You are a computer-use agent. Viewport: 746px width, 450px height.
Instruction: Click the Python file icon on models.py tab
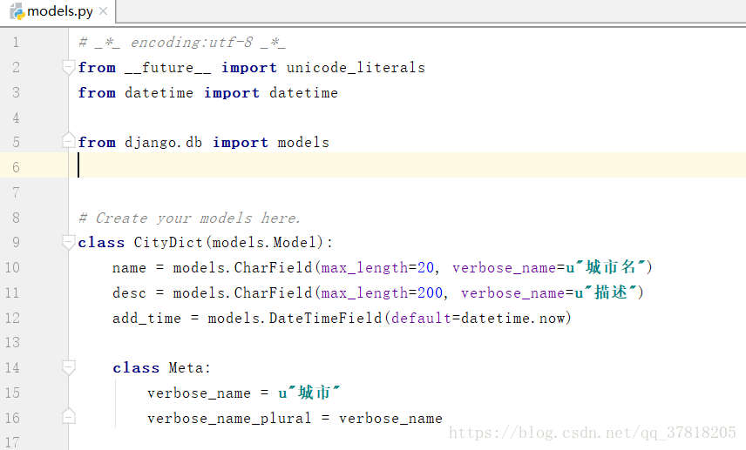point(17,11)
